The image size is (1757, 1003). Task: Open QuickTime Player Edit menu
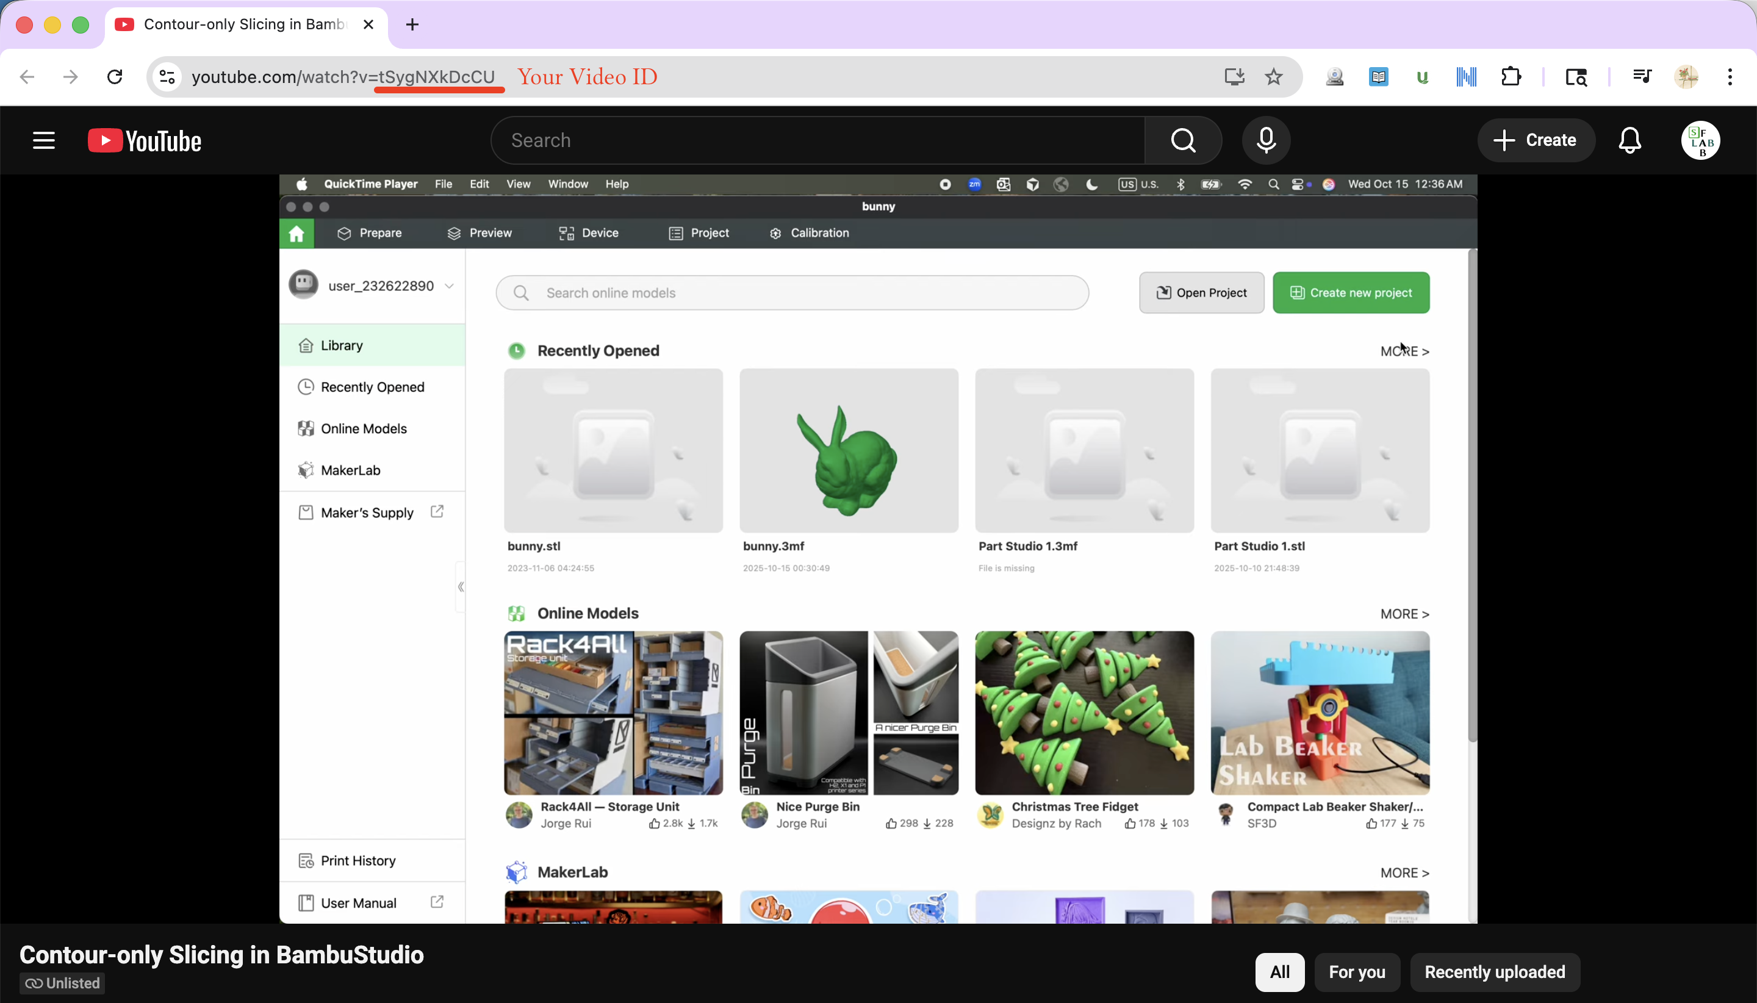(x=480, y=184)
